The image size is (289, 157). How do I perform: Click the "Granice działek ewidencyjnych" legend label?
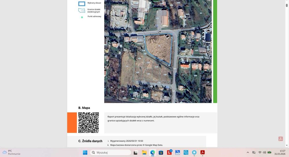(94, 10)
